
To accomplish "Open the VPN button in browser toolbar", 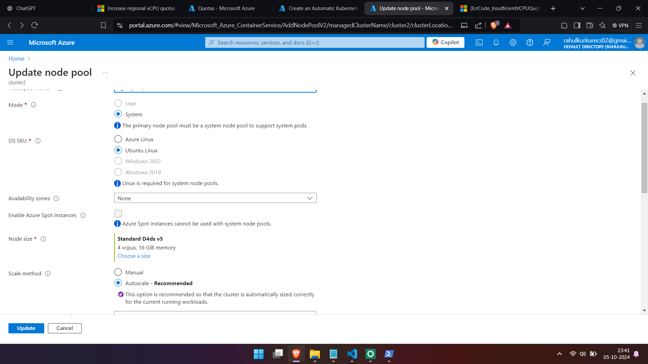I will pos(620,25).
